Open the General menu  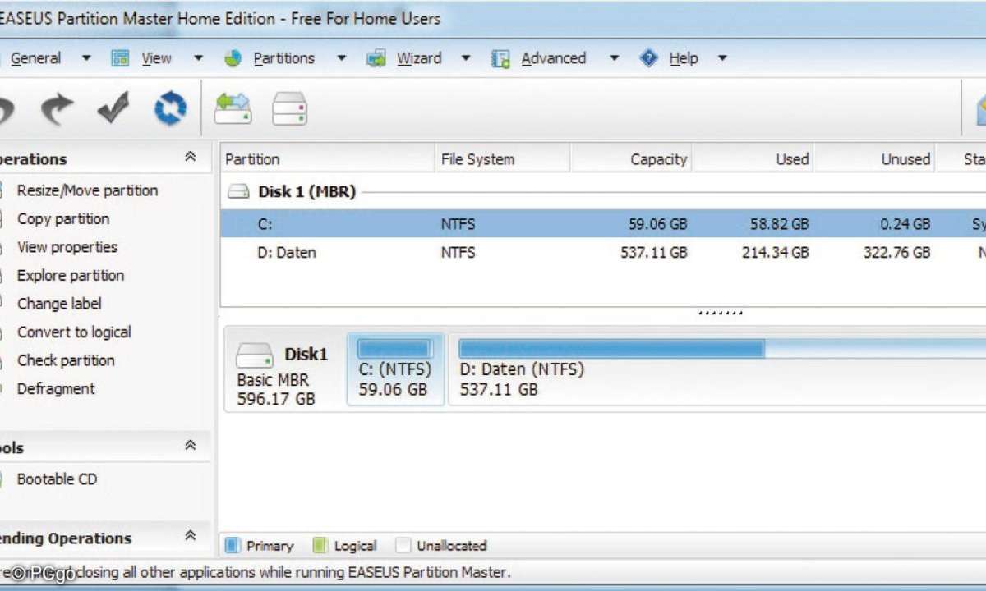pos(35,58)
